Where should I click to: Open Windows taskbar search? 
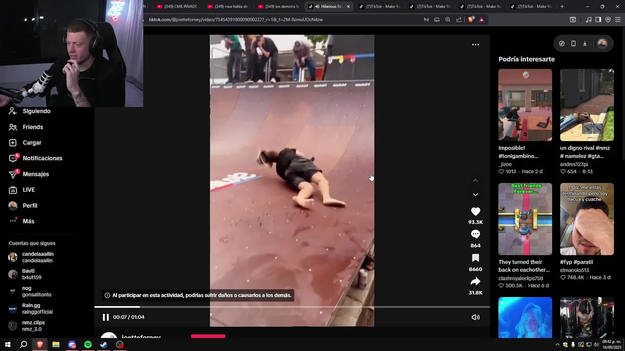(23, 345)
